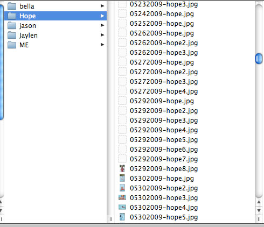Choose file 05292009-hope5.jpg

(x=164, y=140)
